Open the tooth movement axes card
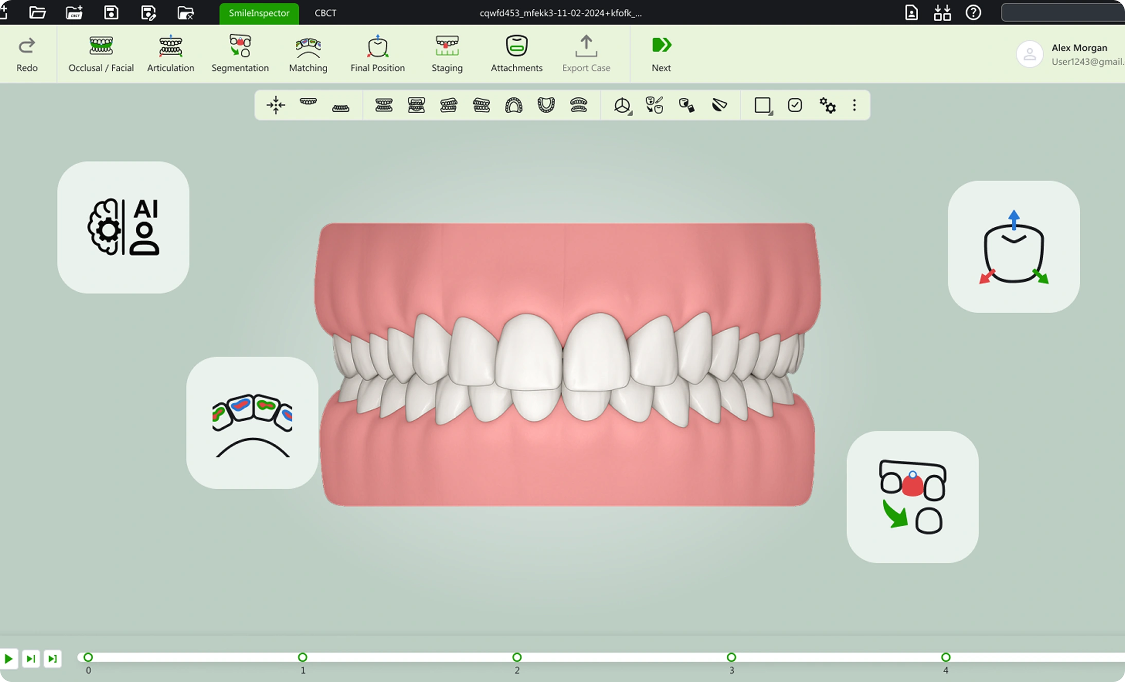1125x682 pixels. [x=1013, y=246]
